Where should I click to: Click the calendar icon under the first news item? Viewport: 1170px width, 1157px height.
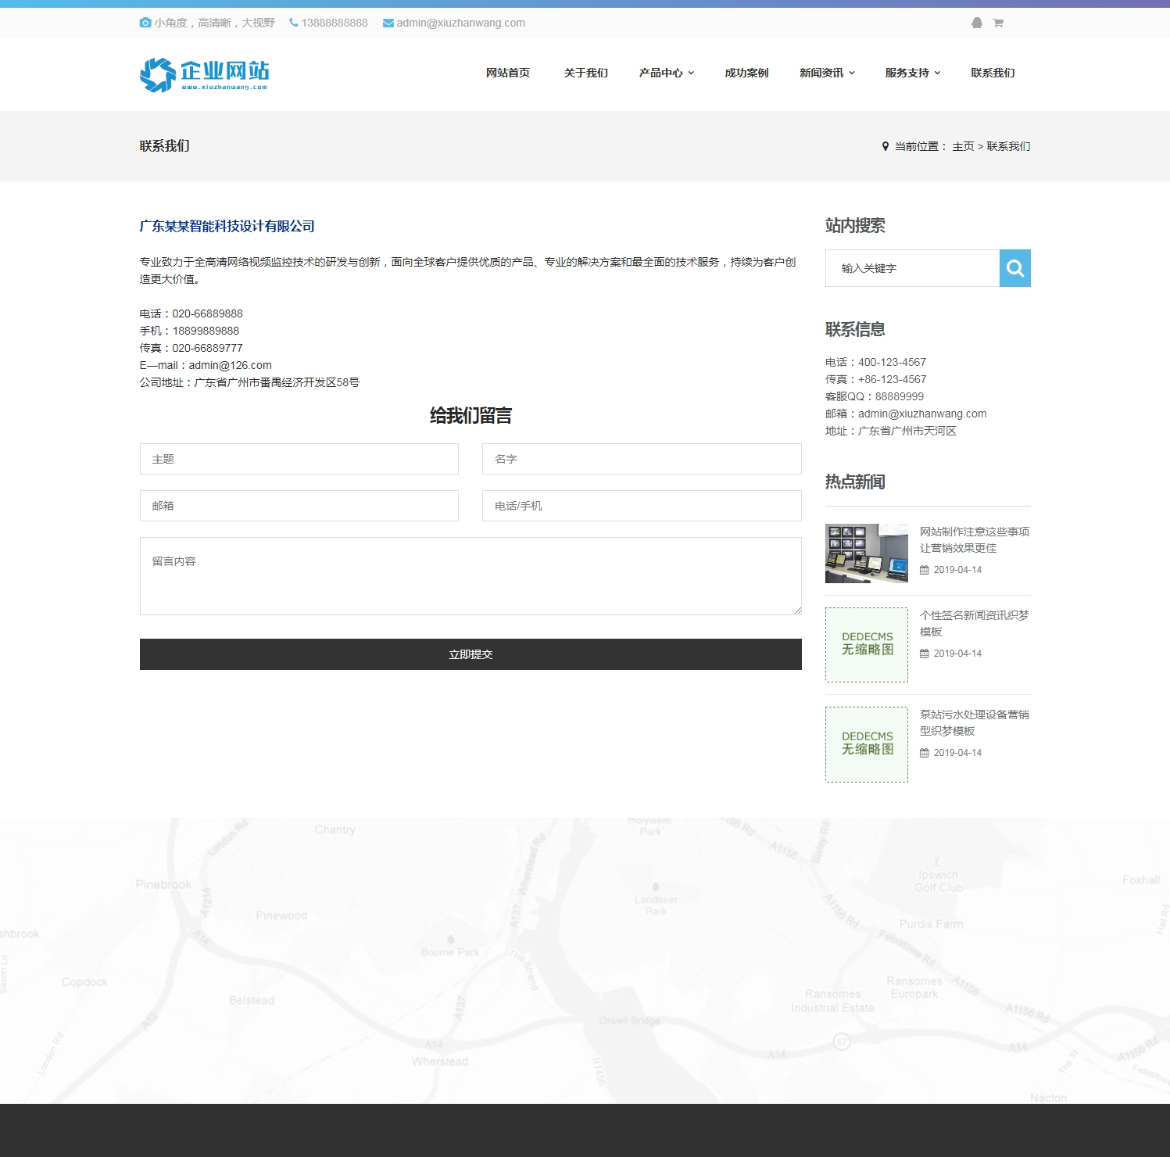tap(925, 570)
